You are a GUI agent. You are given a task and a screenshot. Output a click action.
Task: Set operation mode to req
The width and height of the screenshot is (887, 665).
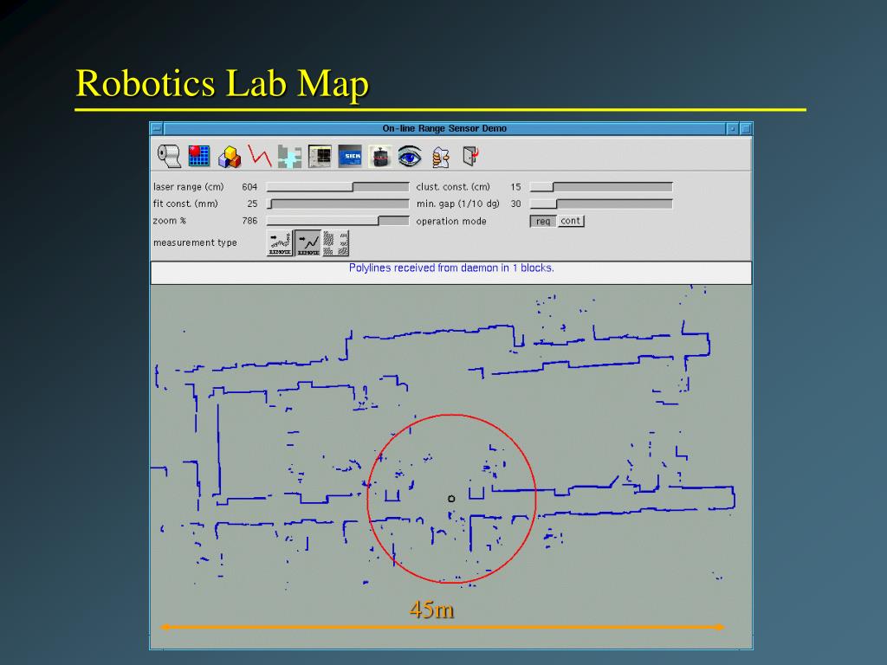tap(543, 221)
